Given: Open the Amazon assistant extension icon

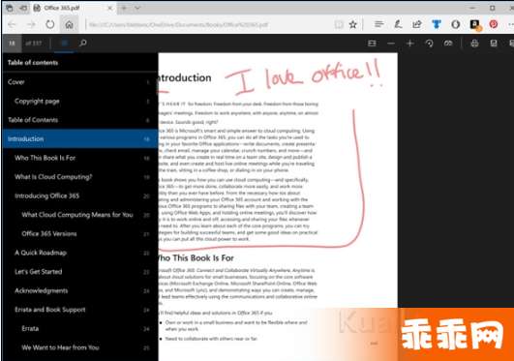Looking at the screenshot, I should pyautogui.click(x=474, y=24).
